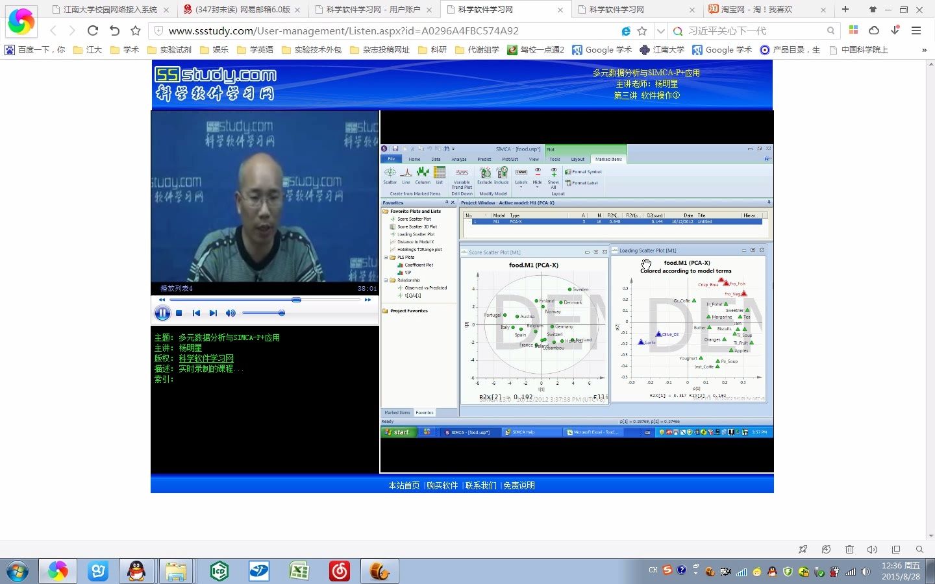The width and height of the screenshot is (935, 584).
Task: Rewind video with the double-left arrow
Action: click(162, 300)
